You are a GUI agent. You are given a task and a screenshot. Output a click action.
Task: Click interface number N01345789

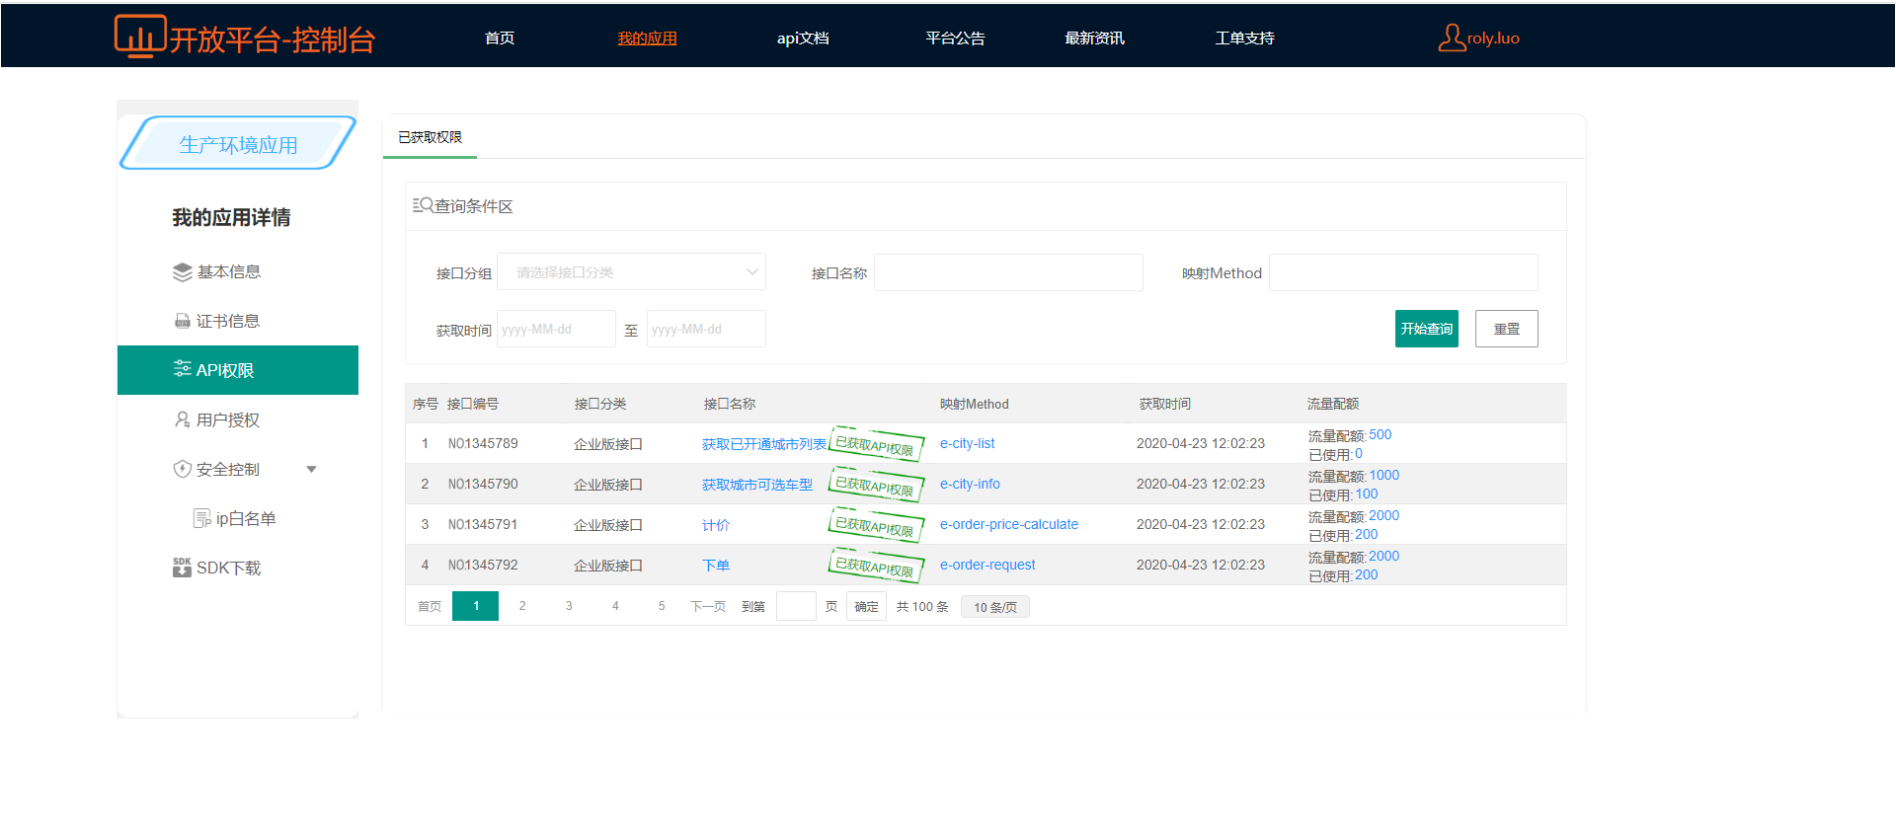(x=483, y=443)
